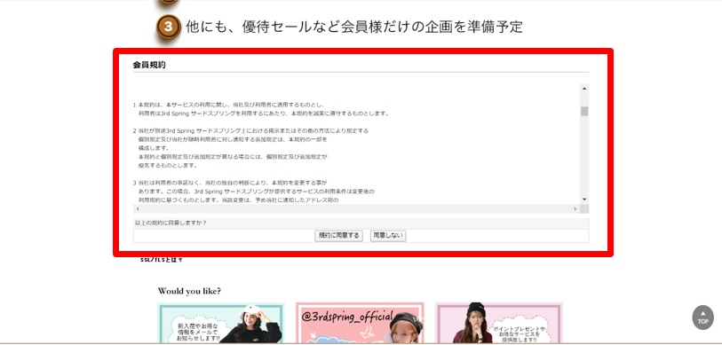The width and height of the screenshot is (722, 345).
Task: Click the horizontal scrollbar right arrow
Action: (575, 208)
